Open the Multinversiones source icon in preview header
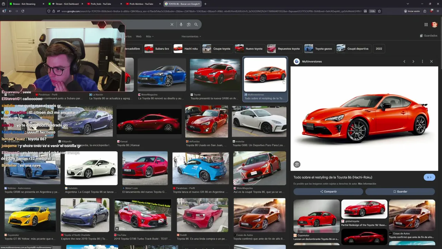This screenshot has width=442, height=249. point(297,62)
